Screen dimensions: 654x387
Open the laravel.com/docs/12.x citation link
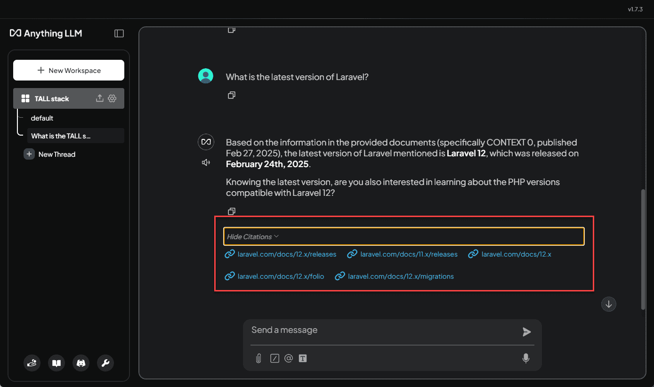(510, 254)
